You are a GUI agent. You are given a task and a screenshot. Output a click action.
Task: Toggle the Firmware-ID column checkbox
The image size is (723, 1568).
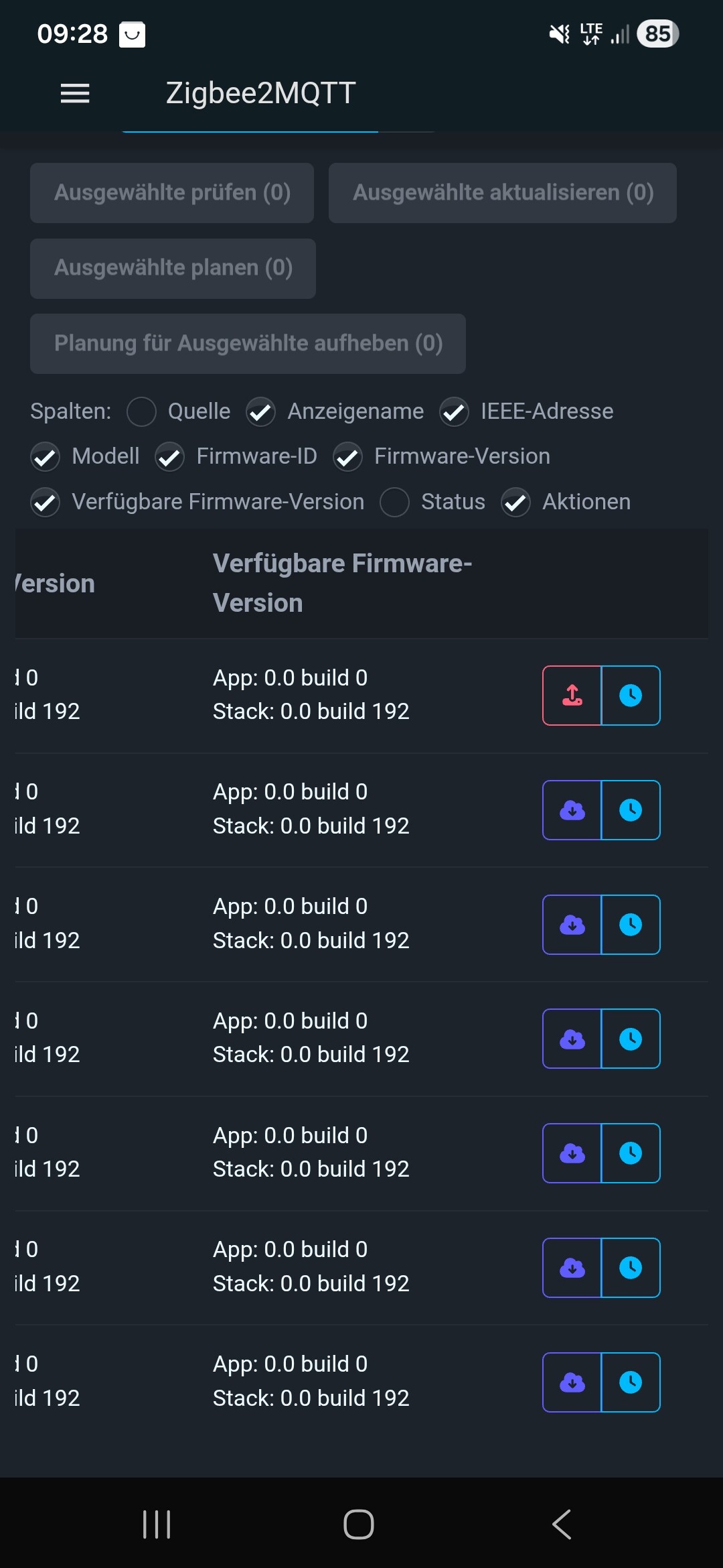coord(170,457)
